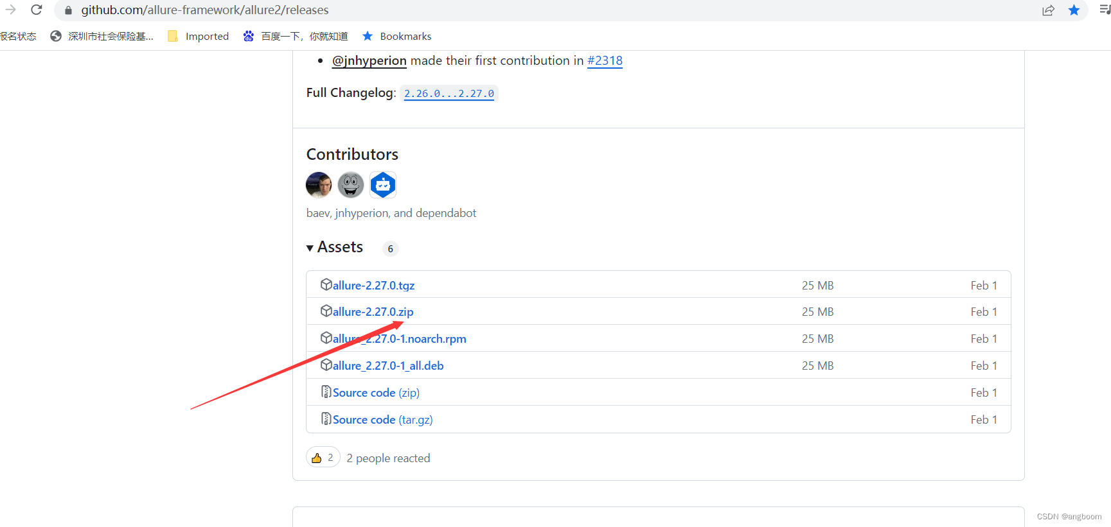This screenshot has height=527, width=1111.
Task: Open the Bookmarks starred shortcut
Action: 396,36
